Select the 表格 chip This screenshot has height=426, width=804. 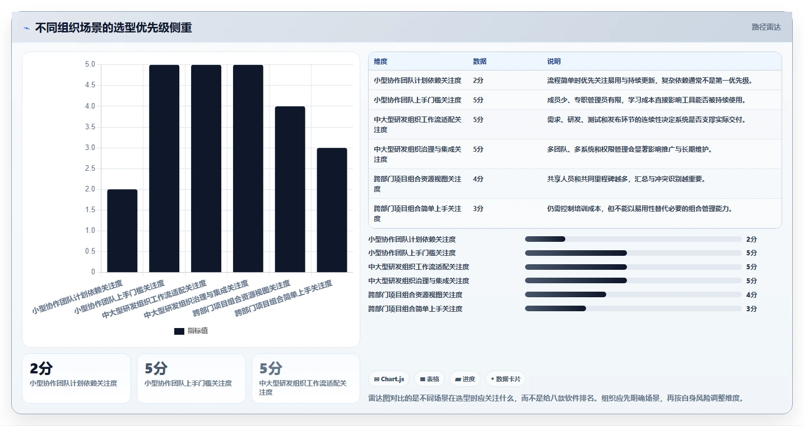coord(429,379)
